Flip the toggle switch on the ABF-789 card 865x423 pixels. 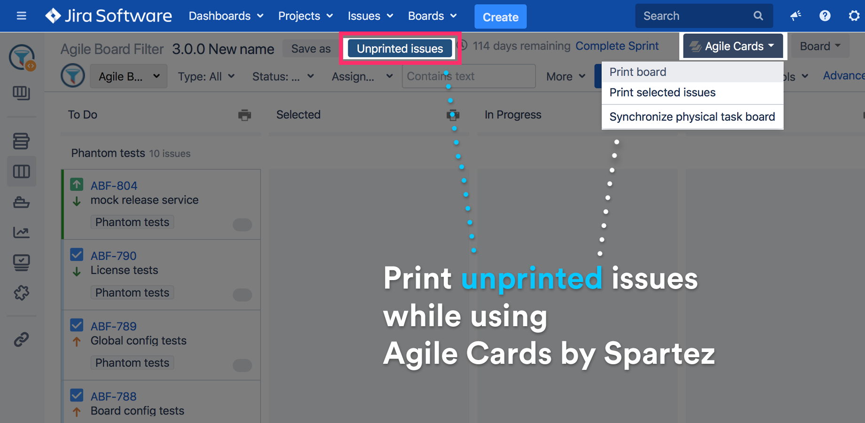click(242, 365)
